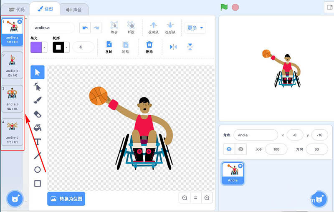This screenshot has width=334, height=212.
Task: Select the Fill bucket tool
Action: coord(38,128)
